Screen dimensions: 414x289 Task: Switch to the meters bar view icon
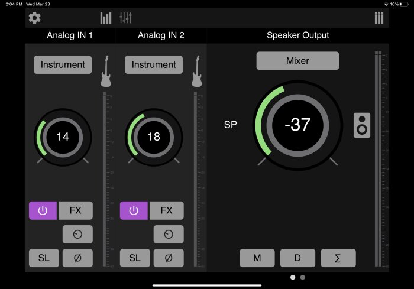106,18
